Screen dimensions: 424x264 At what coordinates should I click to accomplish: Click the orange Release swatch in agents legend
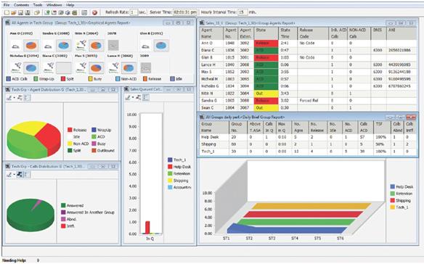click(145, 79)
